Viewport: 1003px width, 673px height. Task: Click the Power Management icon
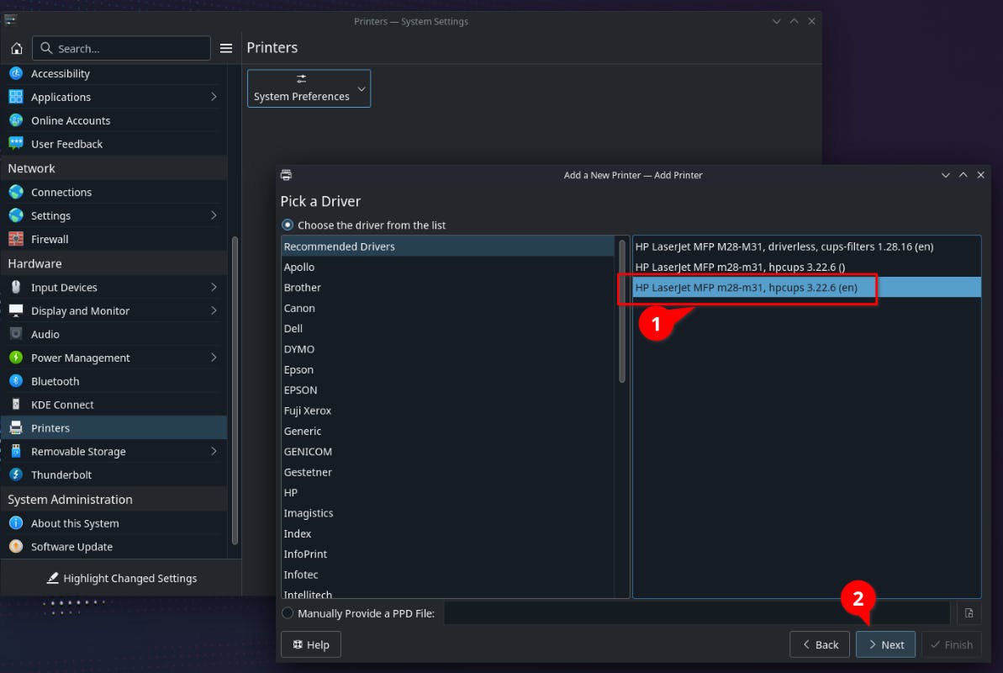[x=16, y=358]
